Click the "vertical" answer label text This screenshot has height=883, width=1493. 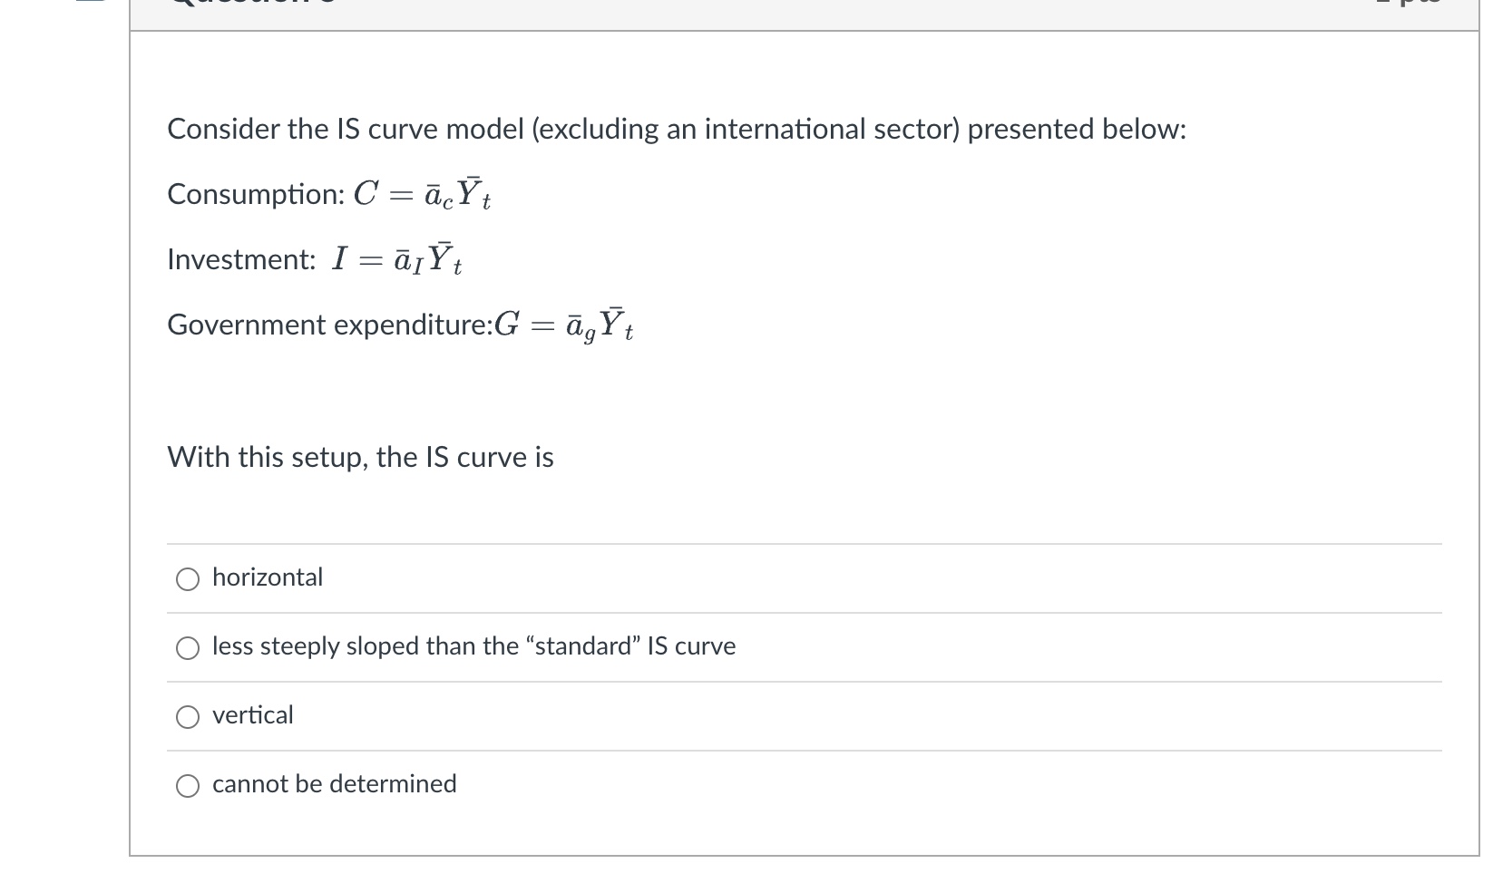(x=252, y=715)
